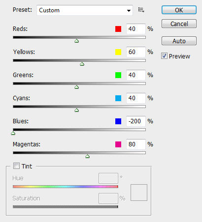
Task: Click the Magentas value field
Action: (136, 144)
